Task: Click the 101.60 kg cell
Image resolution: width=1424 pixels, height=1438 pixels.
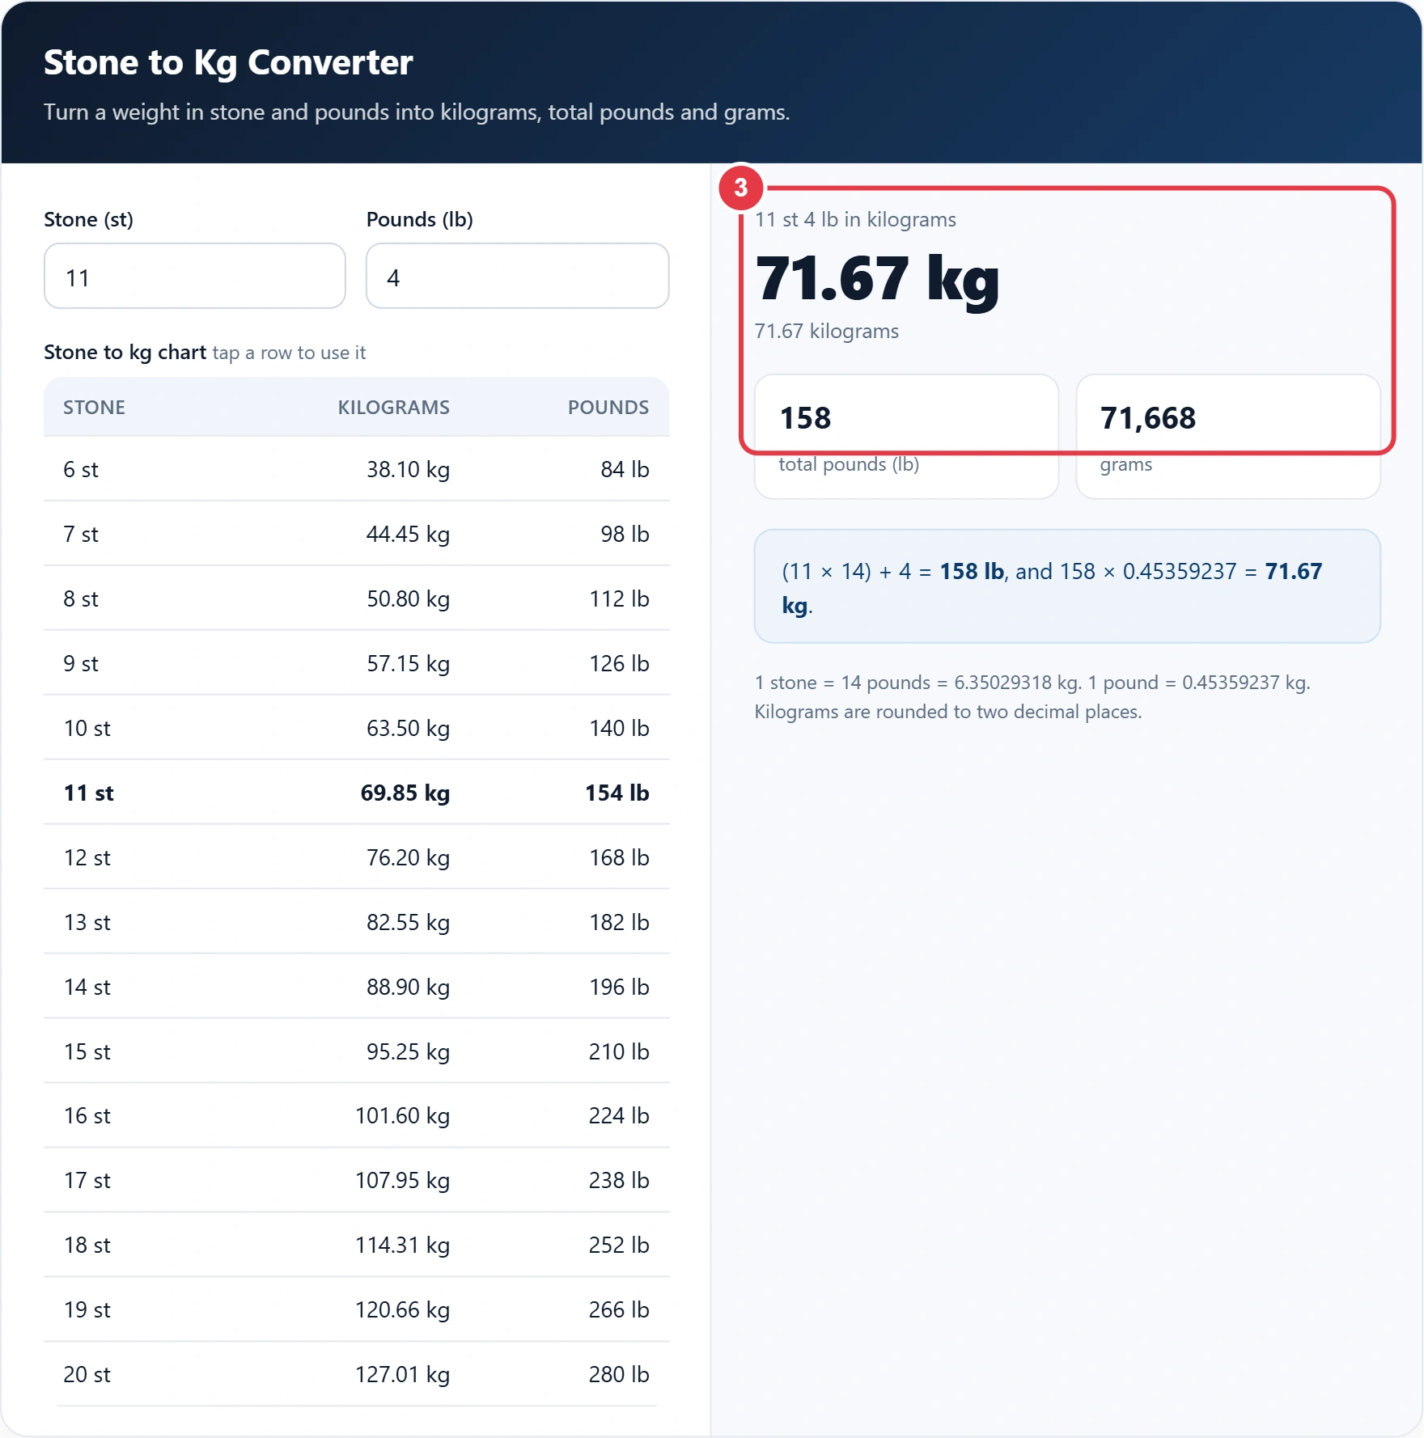Action: tap(402, 1115)
